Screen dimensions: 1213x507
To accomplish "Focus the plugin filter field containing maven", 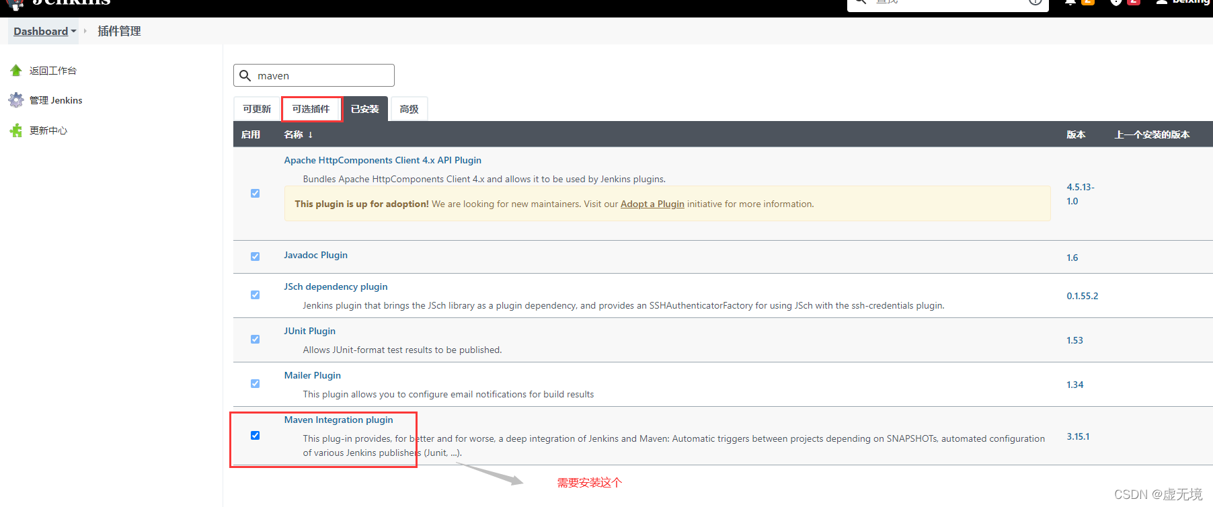I will 314,75.
